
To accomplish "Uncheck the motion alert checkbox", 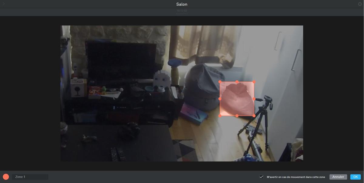I will (261, 177).
